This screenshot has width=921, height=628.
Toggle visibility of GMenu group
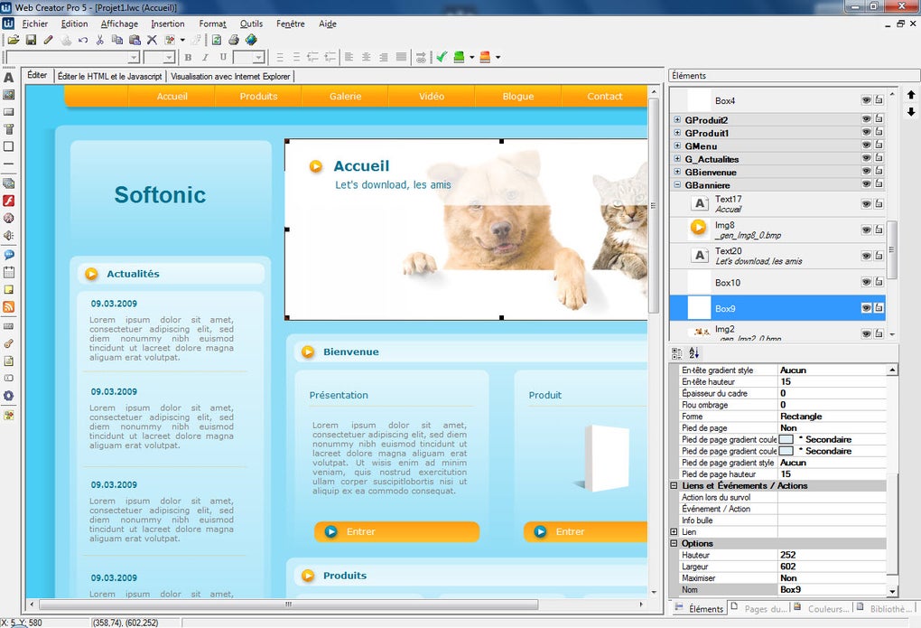(x=866, y=145)
